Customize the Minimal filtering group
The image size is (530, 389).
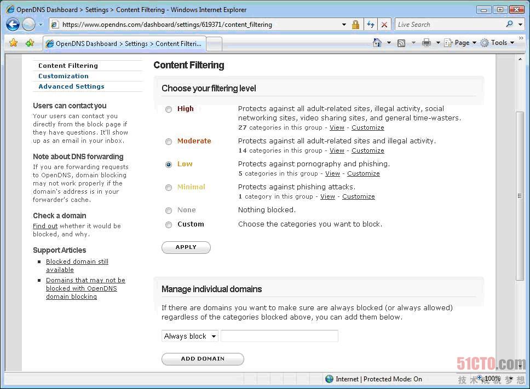[x=358, y=196]
